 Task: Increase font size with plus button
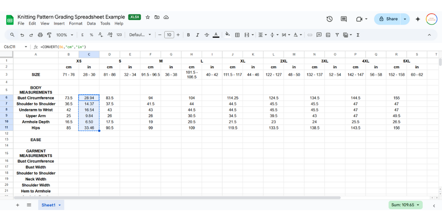click(178, 35)
